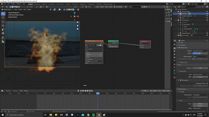Enable Cyclic checkbox in image node
Viewport: 209px width, 117px height.
point(86,58)
